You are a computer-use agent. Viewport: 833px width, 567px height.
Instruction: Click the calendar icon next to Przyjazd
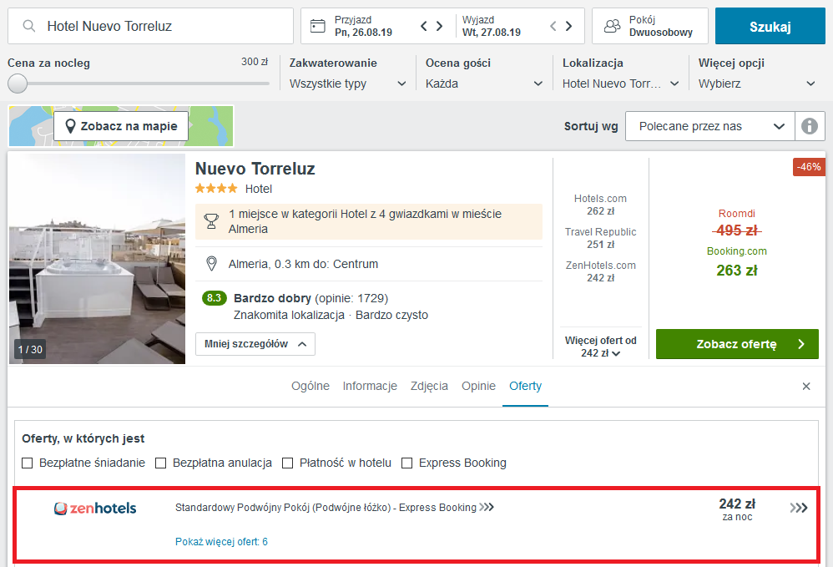click(318, 26)
